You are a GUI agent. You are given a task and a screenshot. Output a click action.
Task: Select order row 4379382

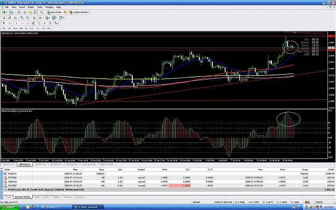(x=169, y=178)
